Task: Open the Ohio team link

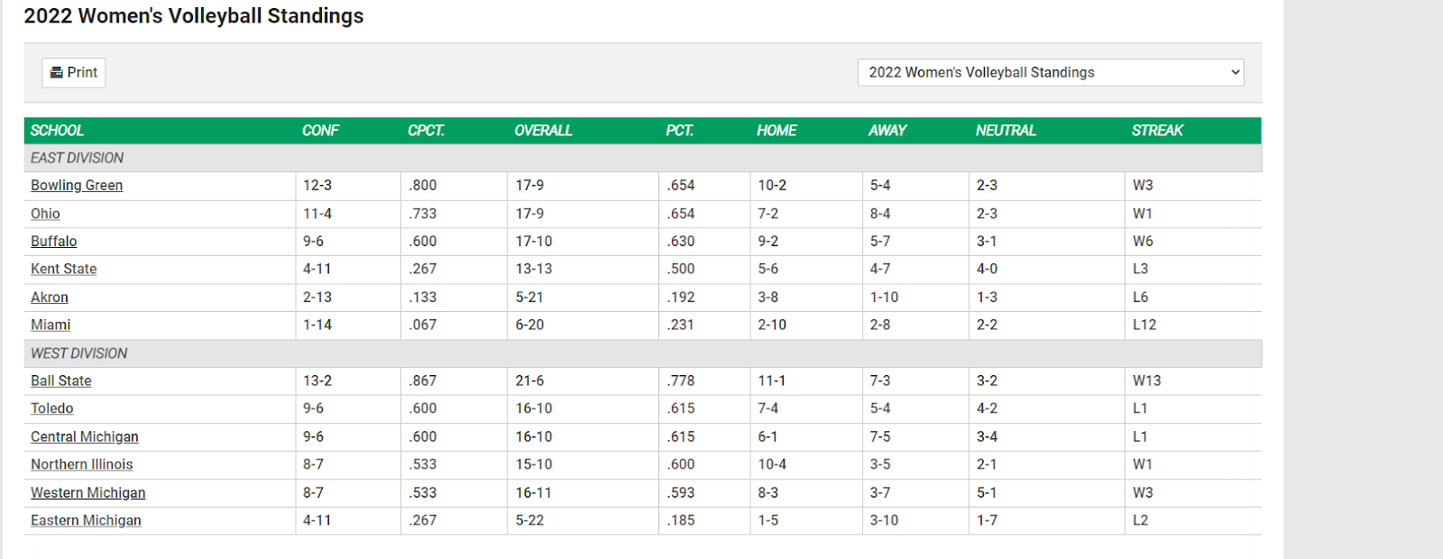Action: [45, 214]
